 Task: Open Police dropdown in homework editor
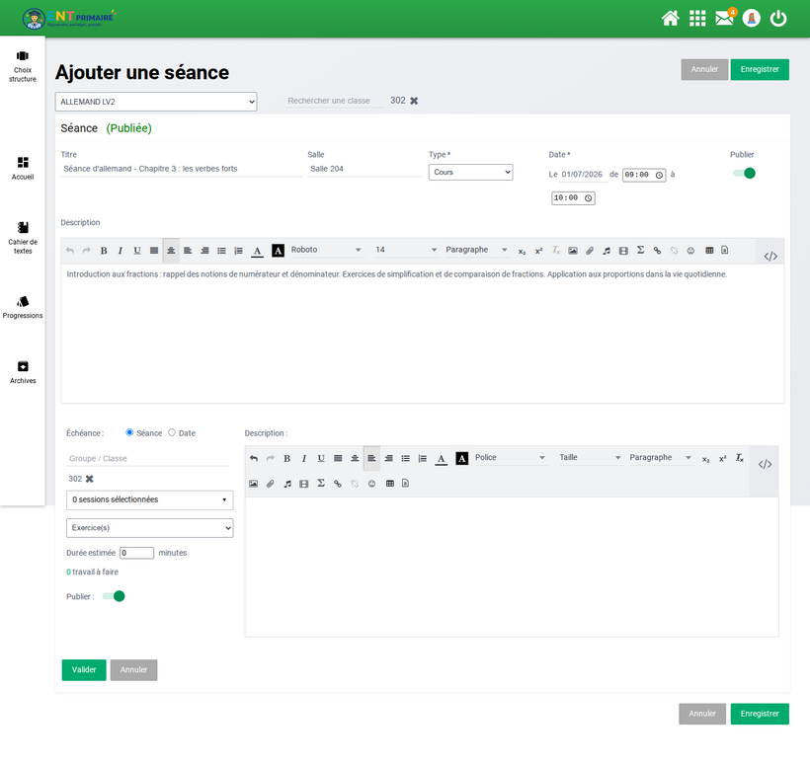pos(510,457)
